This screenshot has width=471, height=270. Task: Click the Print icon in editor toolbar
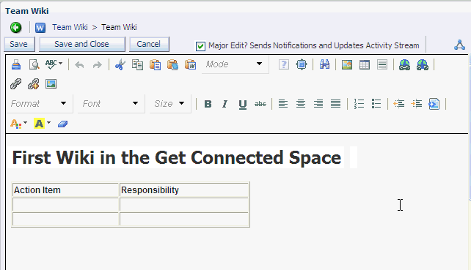coord(16,64)
